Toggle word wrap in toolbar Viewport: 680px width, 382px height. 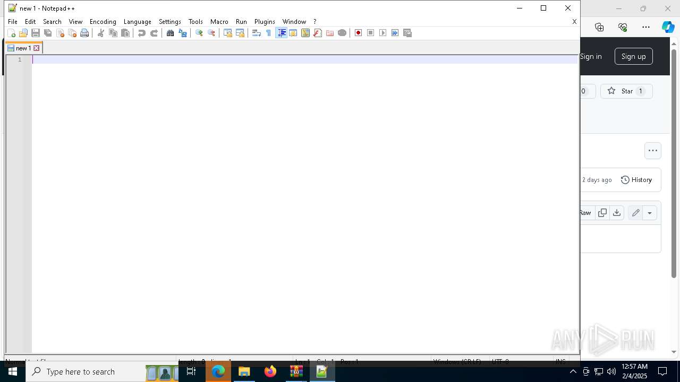click(257, 33)
